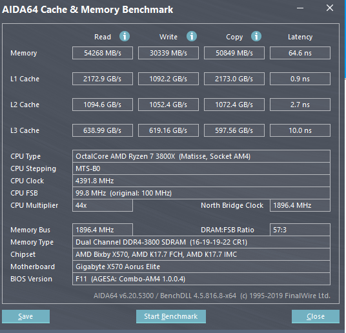Select L1 Cache Latency value 0.9 ns
Screen dimensions: 346x333
pos(300,79)
